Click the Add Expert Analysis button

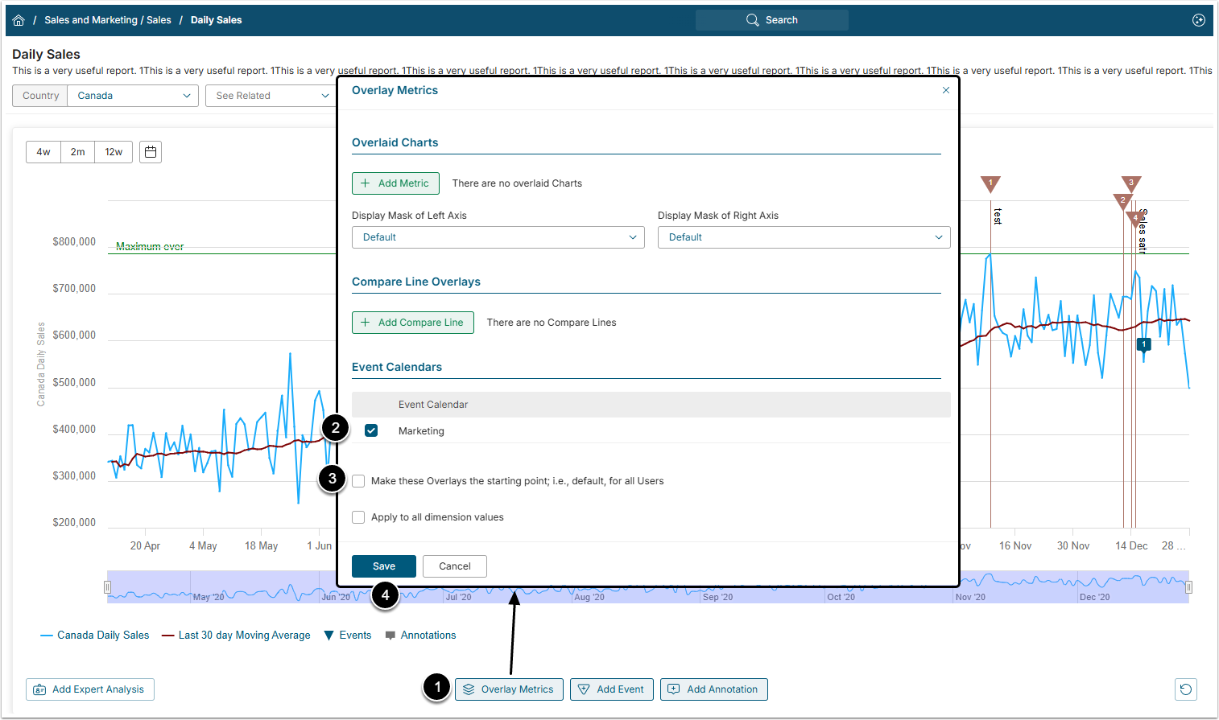(90, 689)
